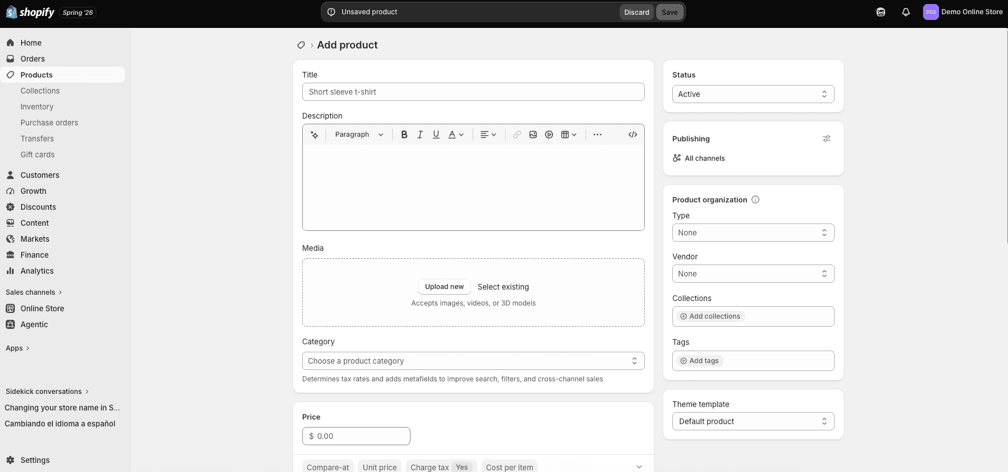Toggle bold formatting in description
The image size is (1008, 472).
point(404,135)
